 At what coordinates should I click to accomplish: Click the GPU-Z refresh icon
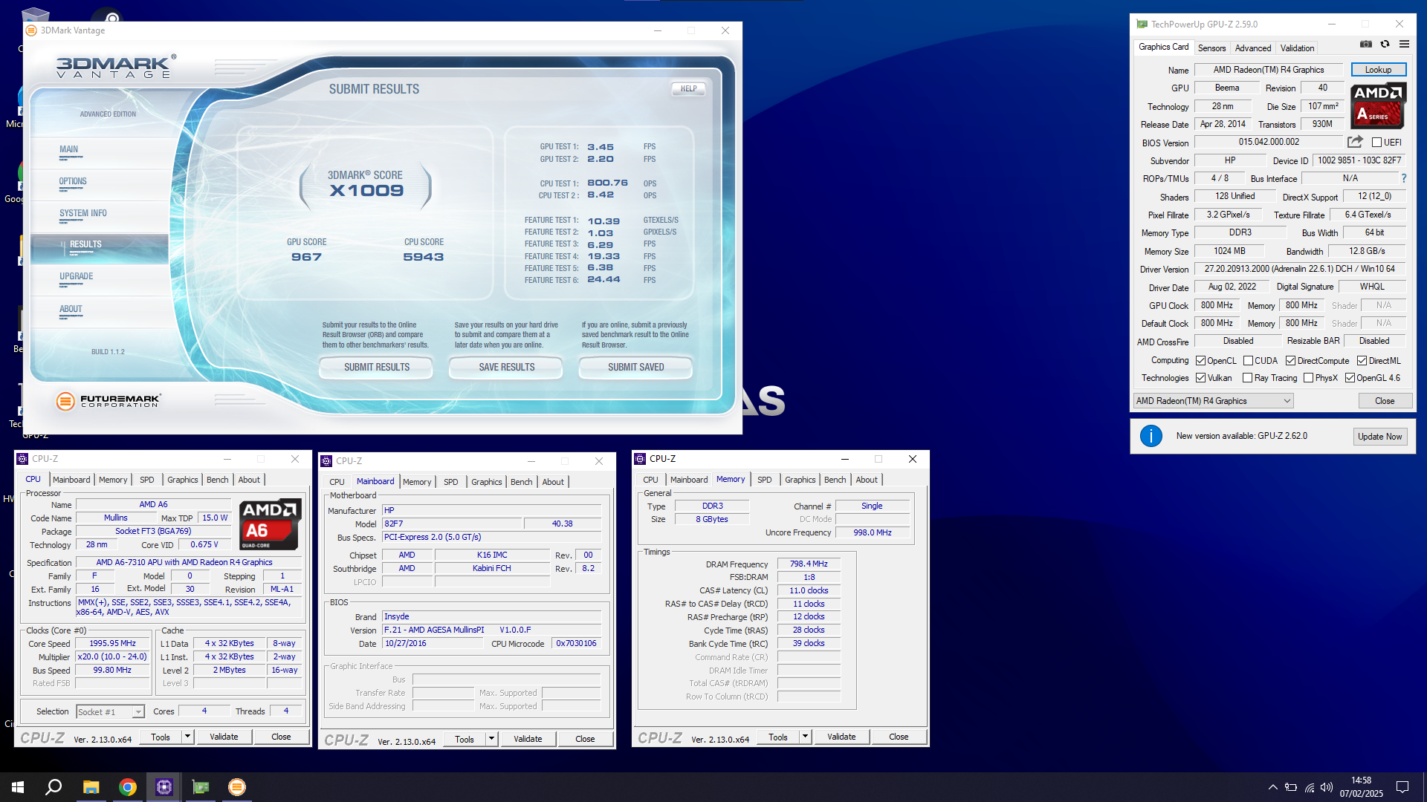pos(1385,45)
